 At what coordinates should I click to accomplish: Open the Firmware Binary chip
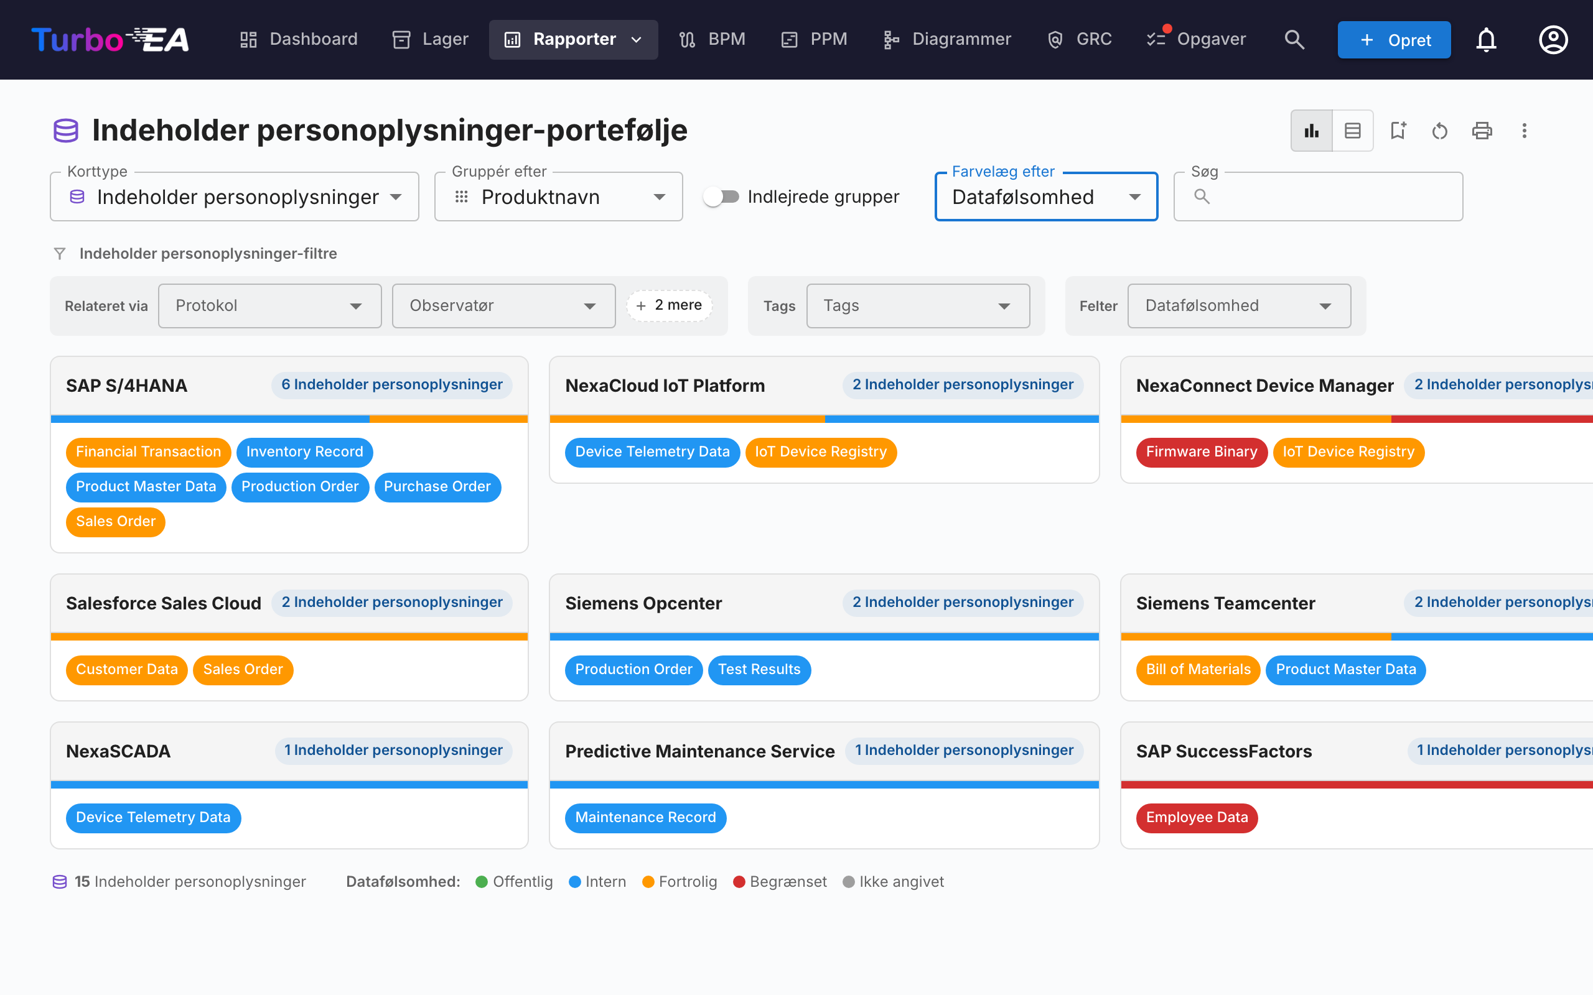(1202, 452)
